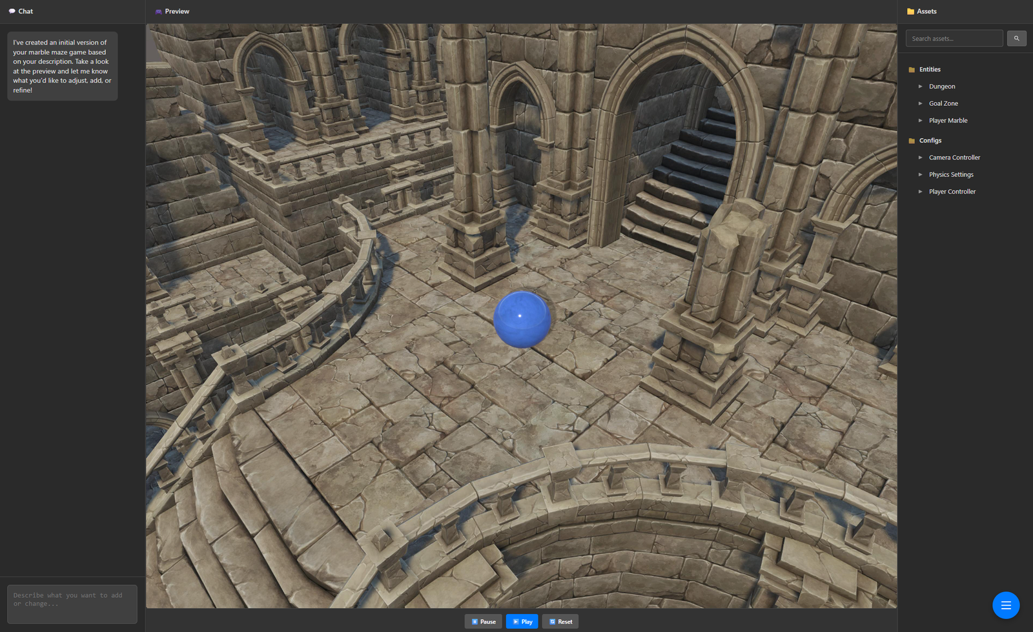Image resolution: width=1033 pixels, height=632 pixels.
Task: Expand the Physics Settings arrow
Action: tap(920, 174)
